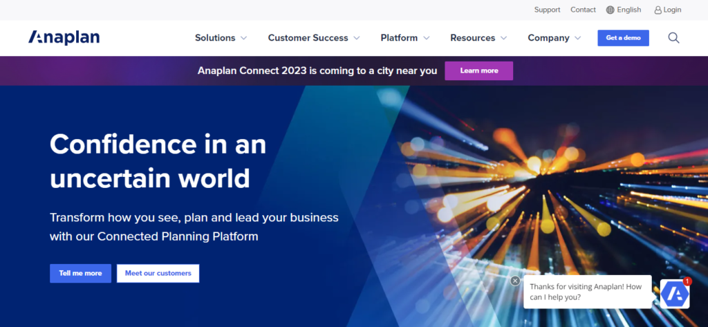Open the Platform menu

pyautogui.click(x=399, y=38)
